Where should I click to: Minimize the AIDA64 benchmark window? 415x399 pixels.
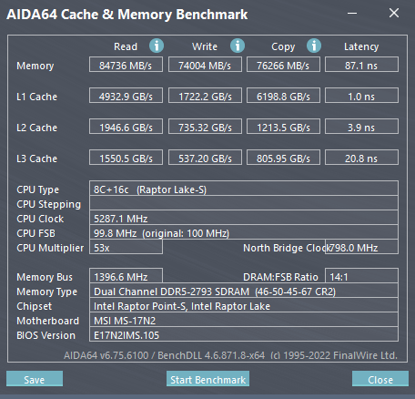352,14
